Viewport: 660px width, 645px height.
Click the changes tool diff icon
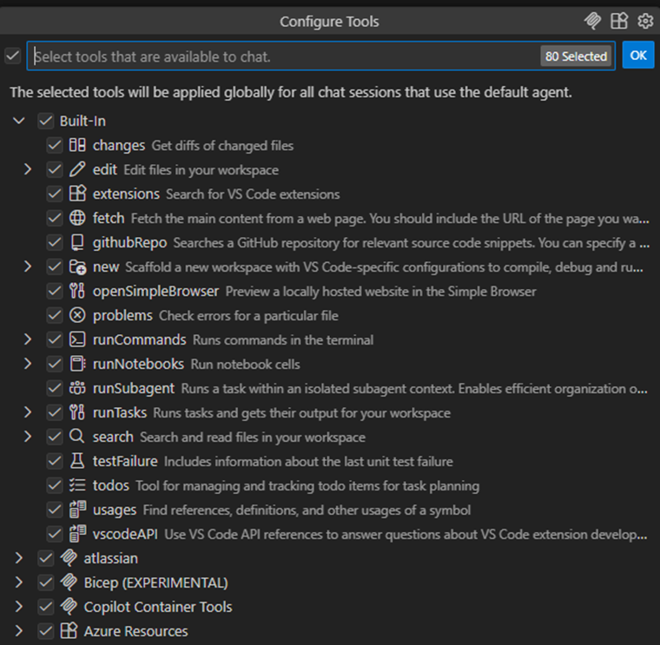77,145
